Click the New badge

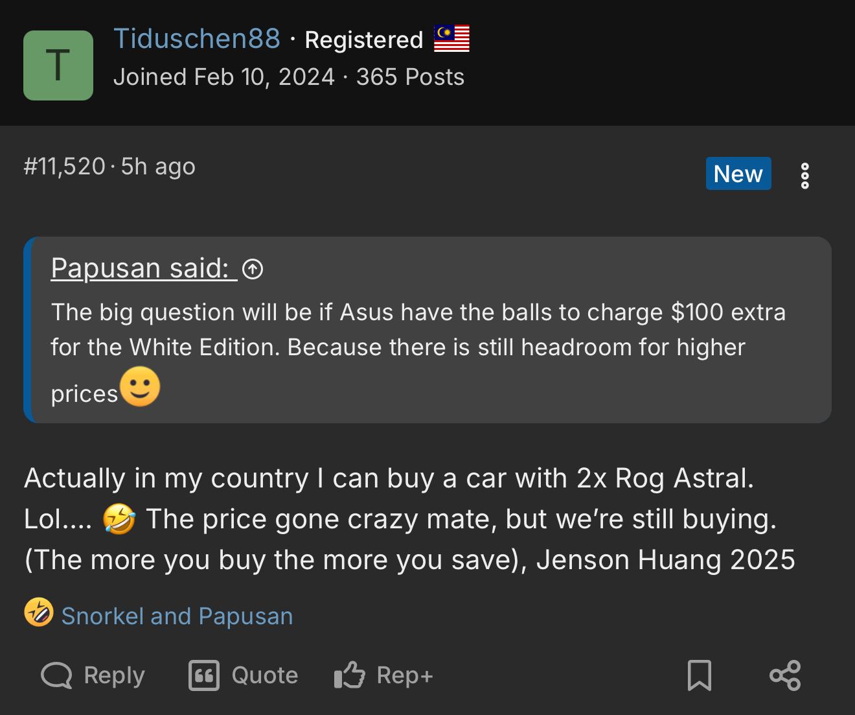[738, 174]
